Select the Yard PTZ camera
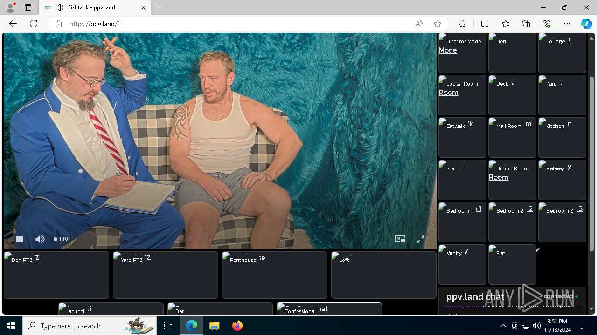 166,275
